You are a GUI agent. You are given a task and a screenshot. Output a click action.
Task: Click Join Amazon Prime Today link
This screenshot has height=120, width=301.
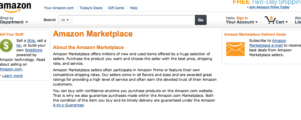pos(269,7)
